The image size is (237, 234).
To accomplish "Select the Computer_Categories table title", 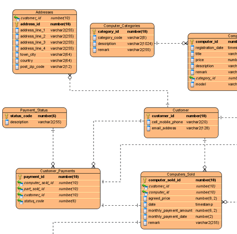I will (122, 26).
